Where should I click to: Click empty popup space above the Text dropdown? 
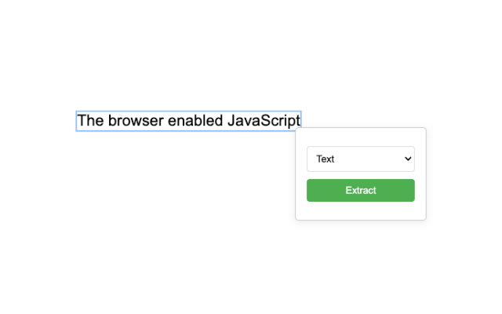point(360,137)
